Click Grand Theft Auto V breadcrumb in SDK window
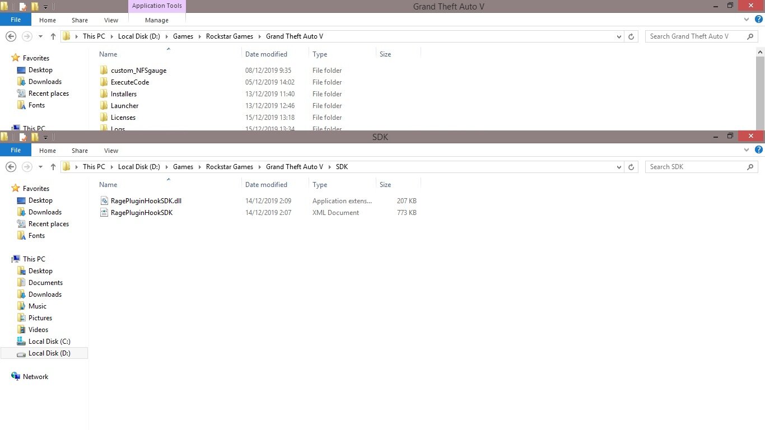This screenshot has width=765, height=430. click(295, 167)
